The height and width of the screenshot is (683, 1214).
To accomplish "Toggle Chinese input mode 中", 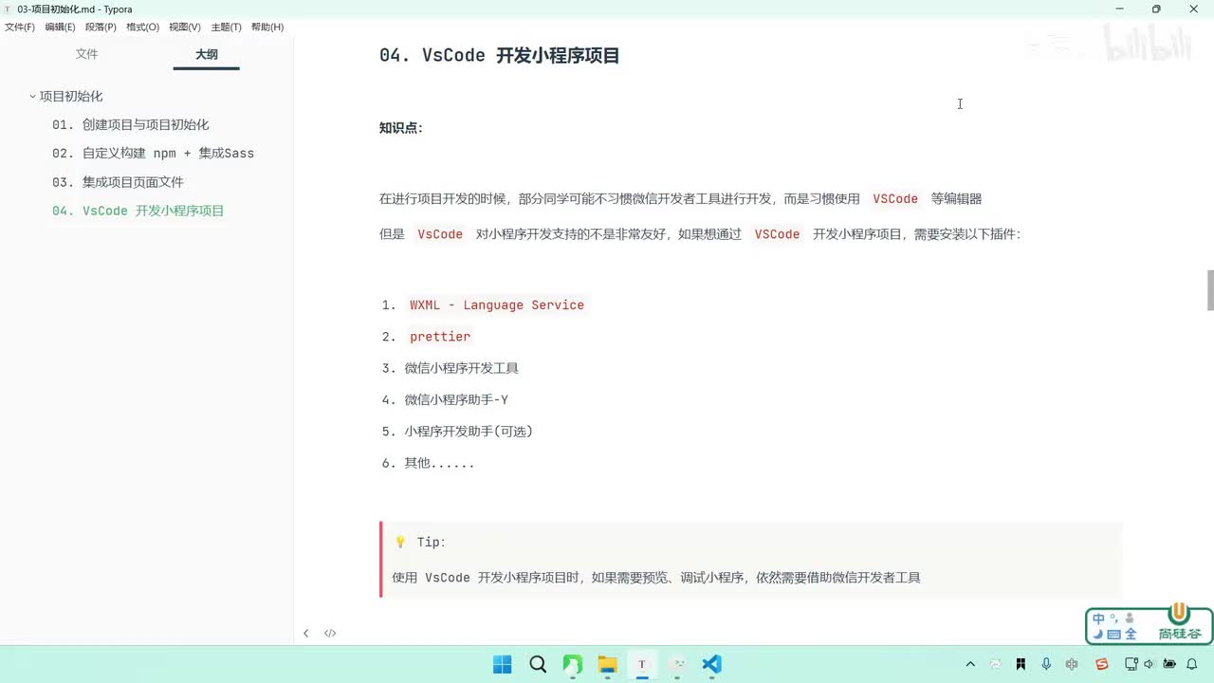I will click(x=1099, y=618).
